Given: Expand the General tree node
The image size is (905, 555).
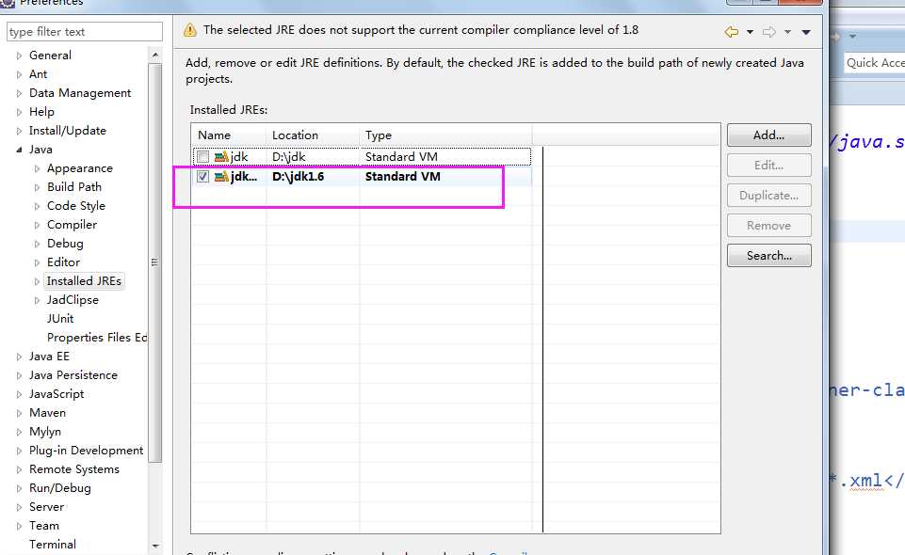Looking at the screenshot, I should [19, 55].
